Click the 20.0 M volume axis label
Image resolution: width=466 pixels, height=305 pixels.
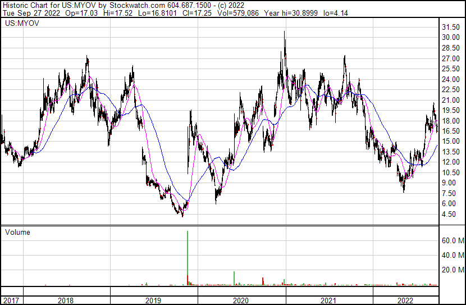pos(453,270)
